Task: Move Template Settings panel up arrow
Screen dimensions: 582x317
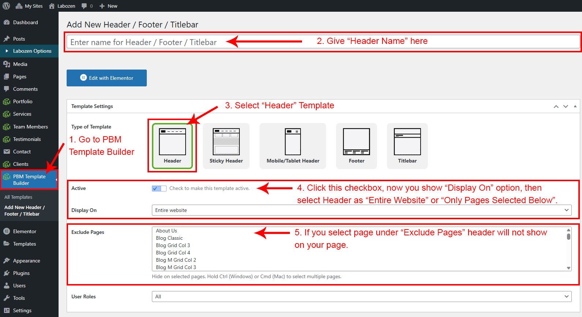Action: [x=556, y=107]
